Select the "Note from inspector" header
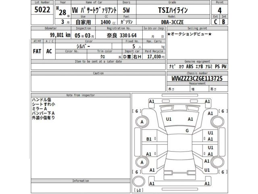Image resolution: width=258 pixels, height=194 pixels. [81, 95]
